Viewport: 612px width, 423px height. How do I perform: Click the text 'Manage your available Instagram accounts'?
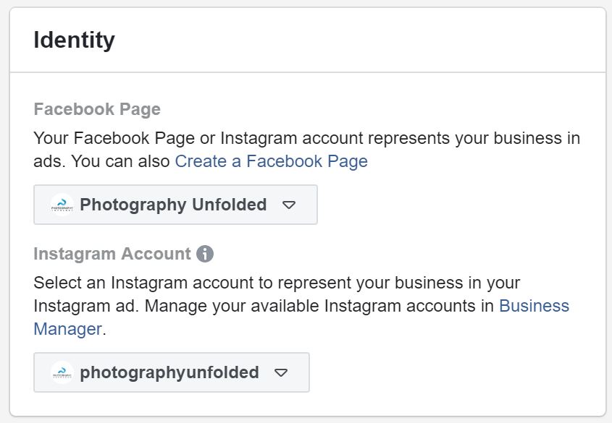click(x=311, y=306)
